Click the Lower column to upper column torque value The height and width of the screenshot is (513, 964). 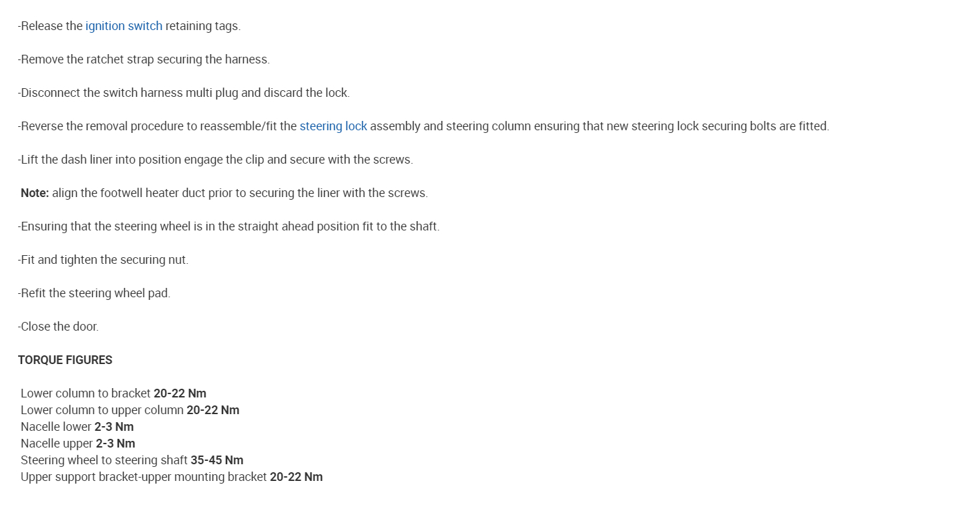tap(212, 410)
